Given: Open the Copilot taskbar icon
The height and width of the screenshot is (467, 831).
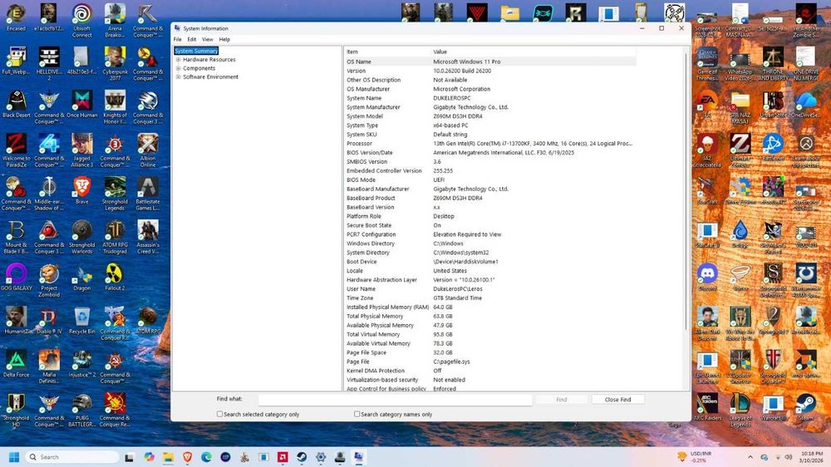Looking at the screenshot, I should (149, 457).
